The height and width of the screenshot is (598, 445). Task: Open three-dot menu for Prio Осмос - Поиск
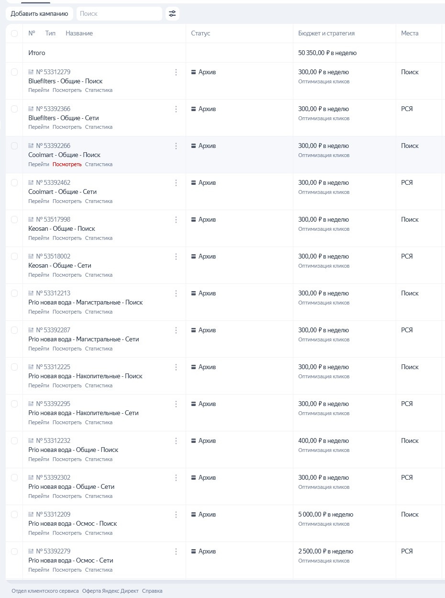point(176,515)
